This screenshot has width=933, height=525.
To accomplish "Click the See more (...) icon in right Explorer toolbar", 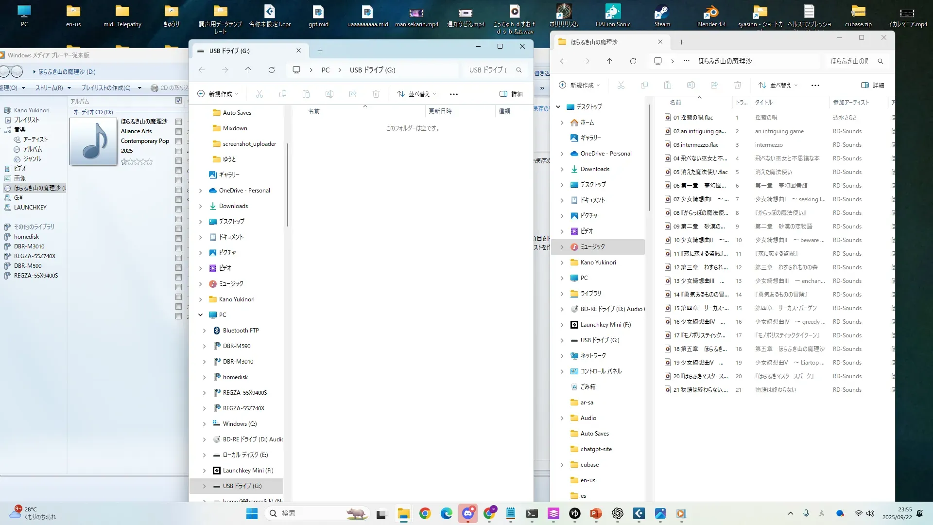I will coord(815,85).
